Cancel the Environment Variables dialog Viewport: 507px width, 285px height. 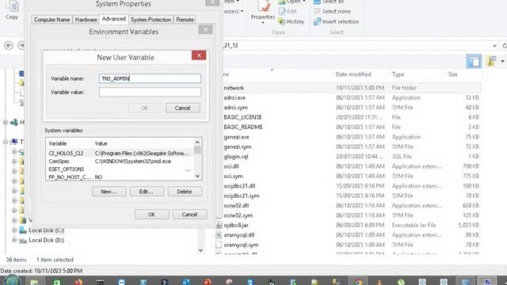pyautogui.click(x=190, y=215)
